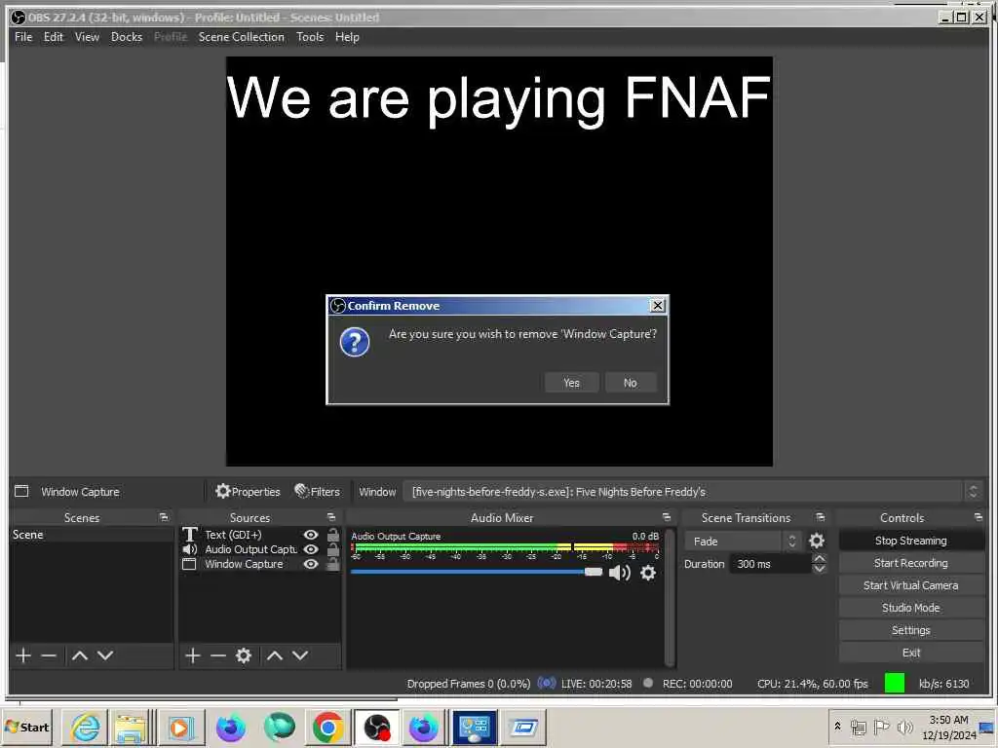Decrease transition duration with down arrow
998x748 pixels.
[x=820, y=569]
